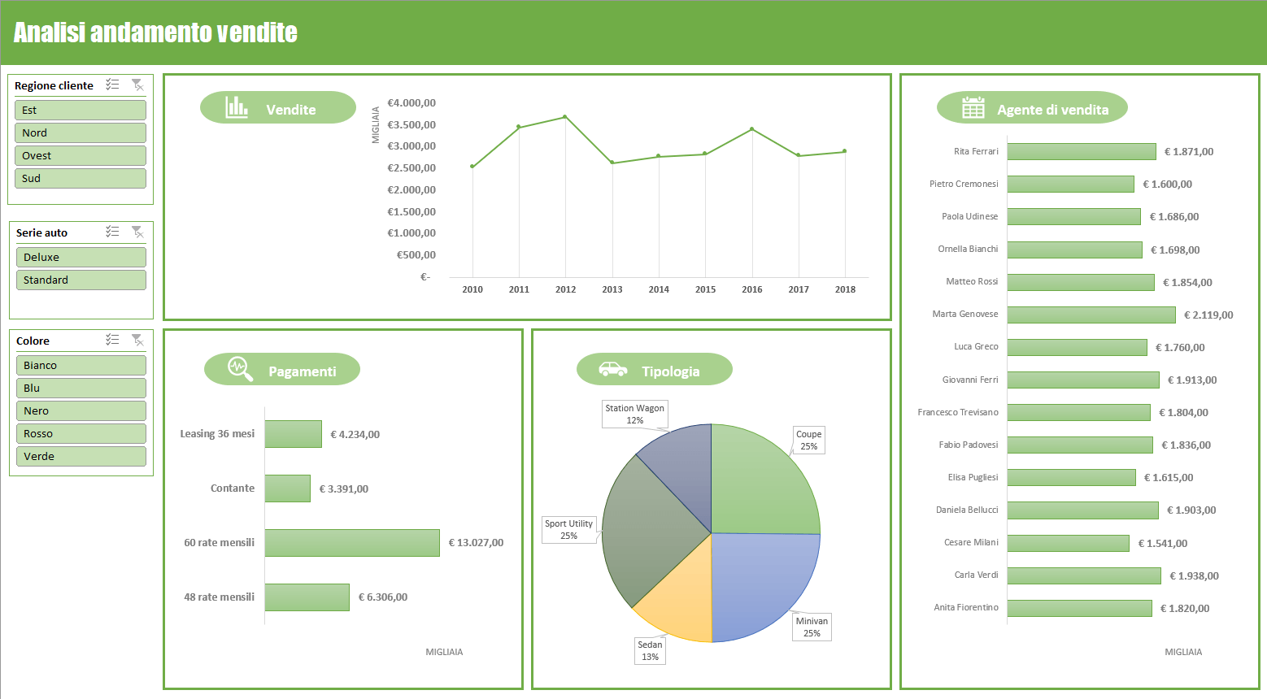This screenshot has width=1267, height=699.
Task: Click the 2012 data point on sales line
Action: click(x=565, y=117)
